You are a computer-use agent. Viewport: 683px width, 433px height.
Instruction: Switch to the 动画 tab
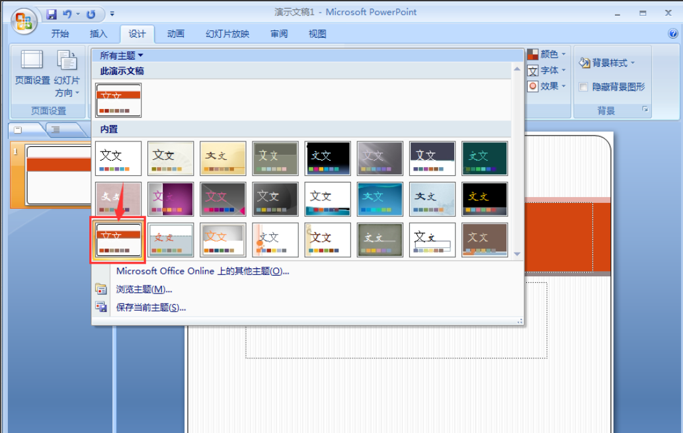tap(175, 34)
